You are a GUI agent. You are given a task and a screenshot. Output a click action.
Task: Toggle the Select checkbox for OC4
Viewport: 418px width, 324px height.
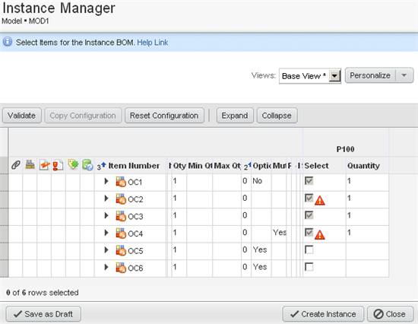pos(309,232)
